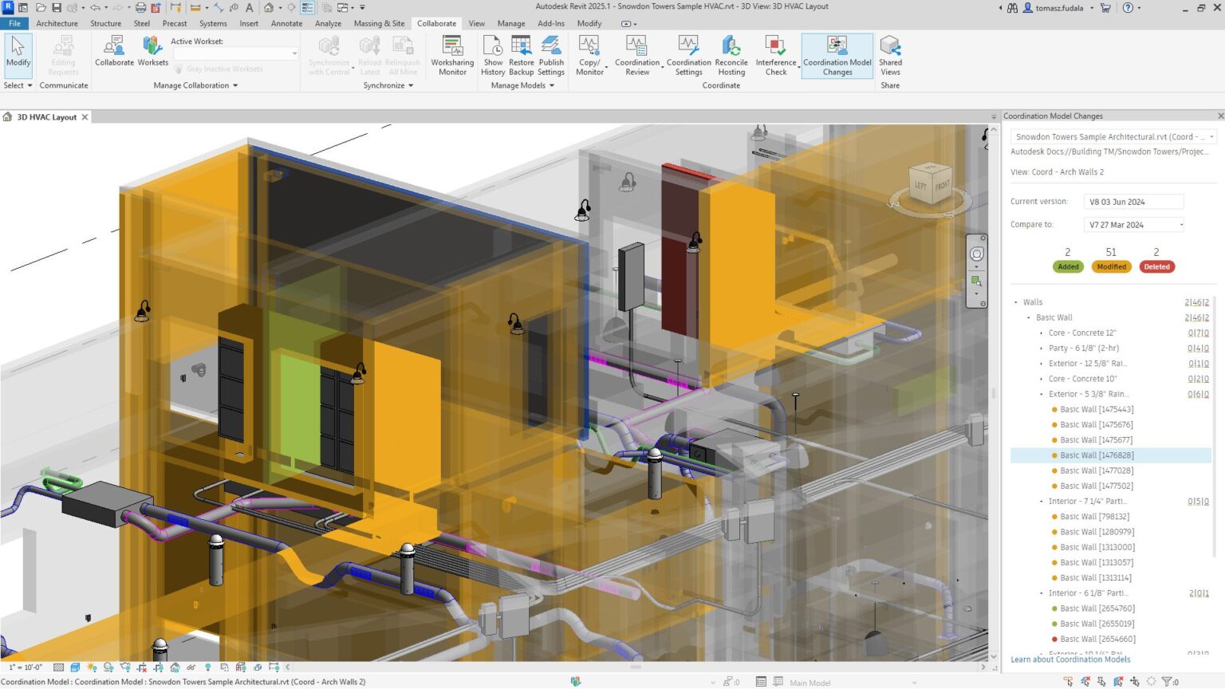Toggle the sun path display
Image resolution: width=1225 pixels, height=689 pixels.
pyautogui.click(x=91, y=667)
